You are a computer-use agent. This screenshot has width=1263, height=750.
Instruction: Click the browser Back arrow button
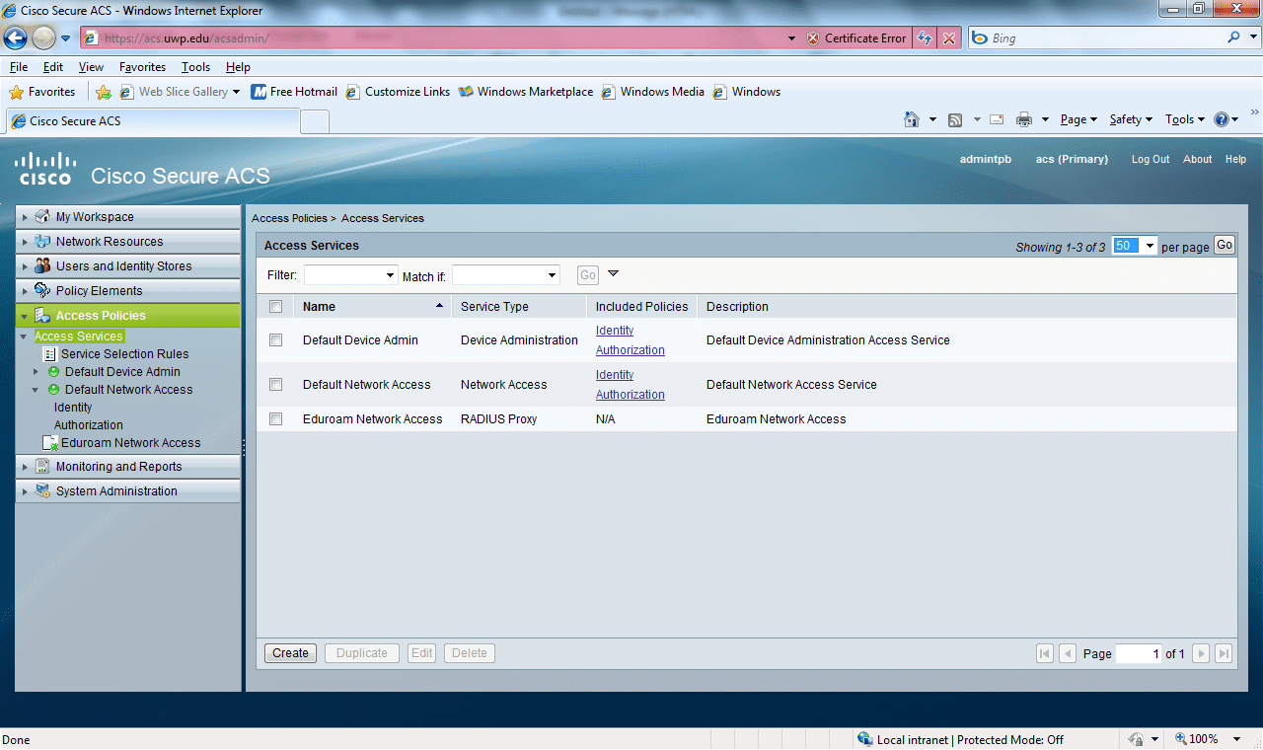point(15,38)
